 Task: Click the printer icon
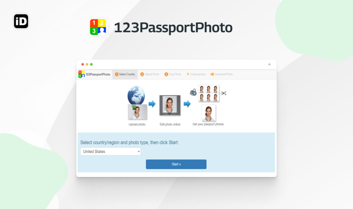click(x=193, y=92)
